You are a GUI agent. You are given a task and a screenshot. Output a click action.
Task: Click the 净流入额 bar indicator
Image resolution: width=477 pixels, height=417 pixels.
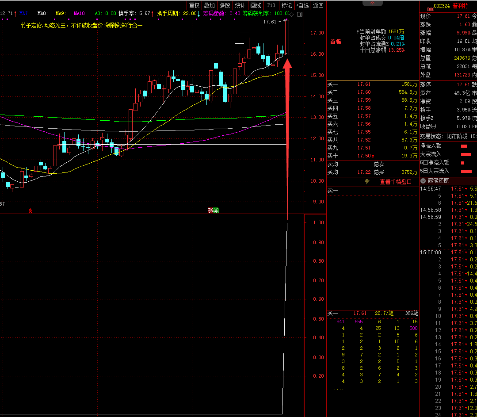click(x=464, y=146)
